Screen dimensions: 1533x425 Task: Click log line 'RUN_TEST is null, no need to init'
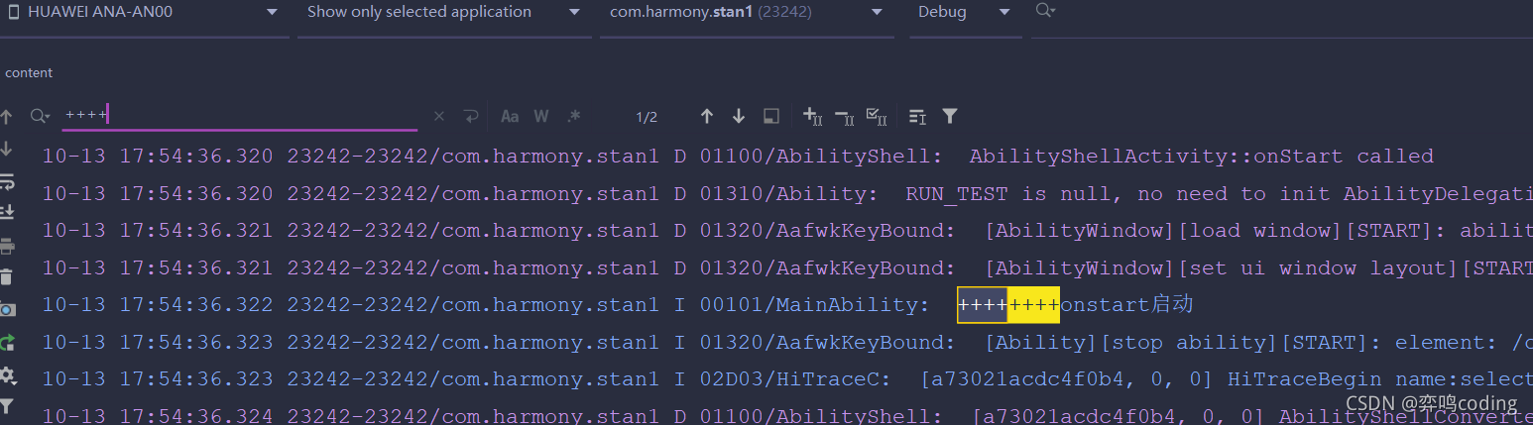click(x=787, y=194)
